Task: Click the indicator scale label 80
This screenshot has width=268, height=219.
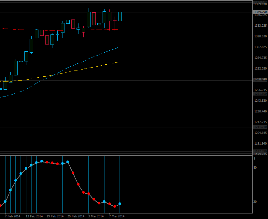Action: (255, 168)
